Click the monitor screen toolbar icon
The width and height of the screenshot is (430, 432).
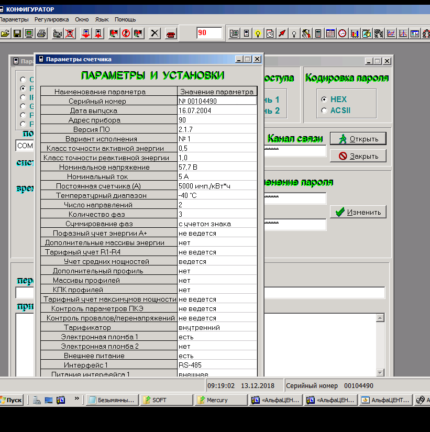[x=29, y=34]
